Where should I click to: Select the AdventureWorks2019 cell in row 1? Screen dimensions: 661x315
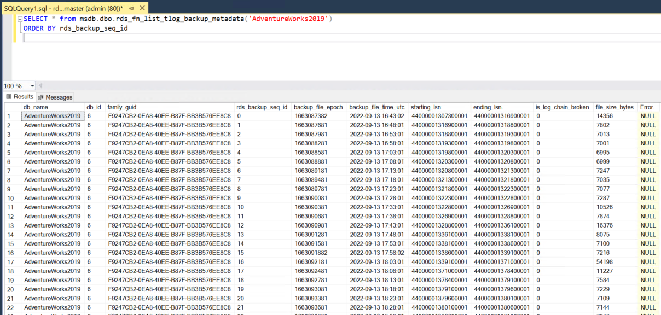(52, 115)
